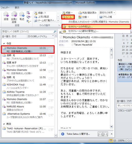Click category box on TAAS Reservation message
This screenshot has height=144, width=132.
point(49,130)
